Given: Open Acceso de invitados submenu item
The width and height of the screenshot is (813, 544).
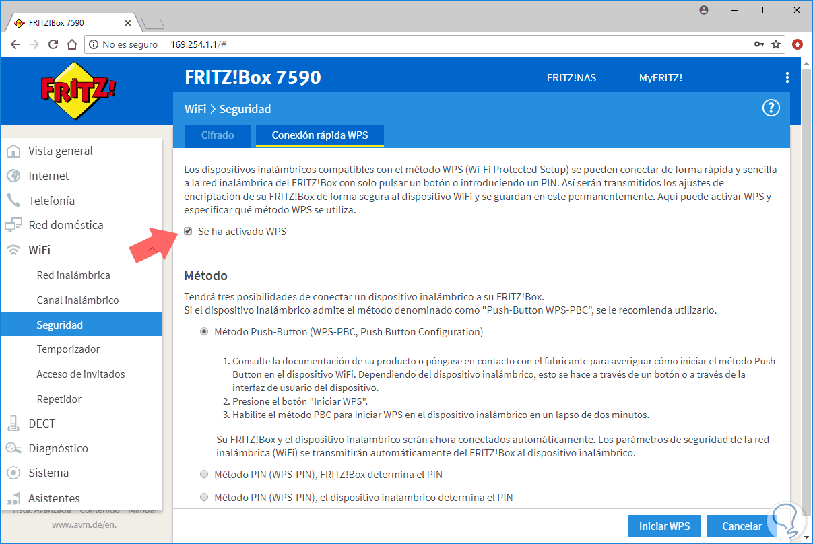Looking at the screenshot, I should pyautogui.click(x=81, y=374).
